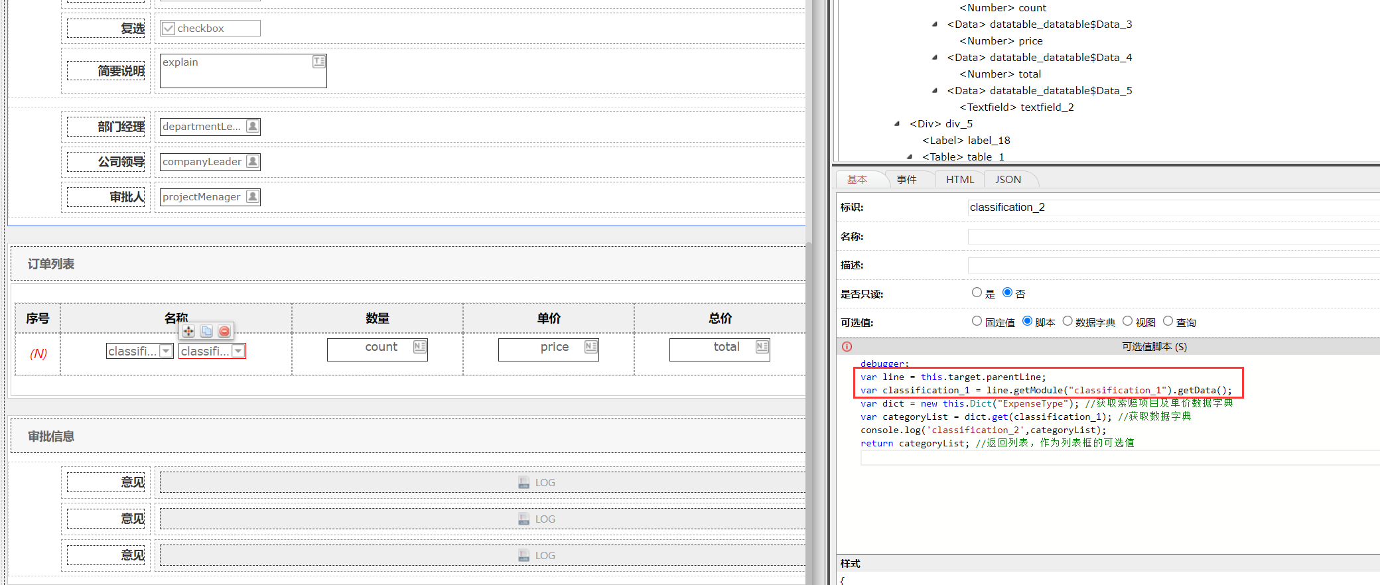Click the 单价 column header
This screenshot has height=585, width=1380.
(549, 318)
